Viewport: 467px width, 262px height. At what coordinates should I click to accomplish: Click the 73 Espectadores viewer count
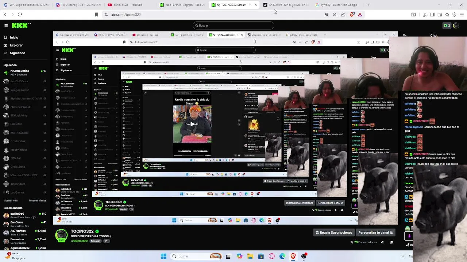363,242
